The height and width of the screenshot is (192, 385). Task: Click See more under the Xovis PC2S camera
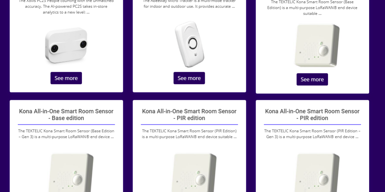[66, 78]
